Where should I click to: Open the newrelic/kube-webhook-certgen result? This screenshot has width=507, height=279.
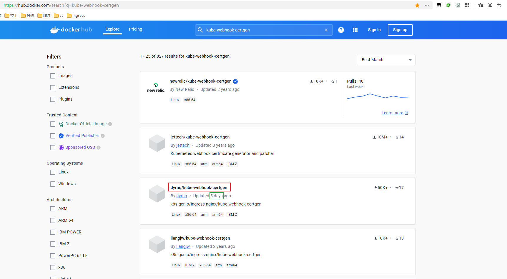pyautogui.click(x=200, y=81)
